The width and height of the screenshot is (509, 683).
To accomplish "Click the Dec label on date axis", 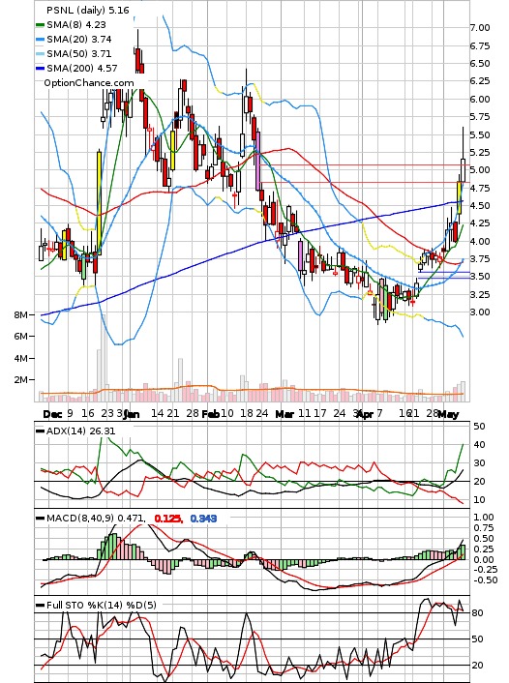I will [52, 414].
